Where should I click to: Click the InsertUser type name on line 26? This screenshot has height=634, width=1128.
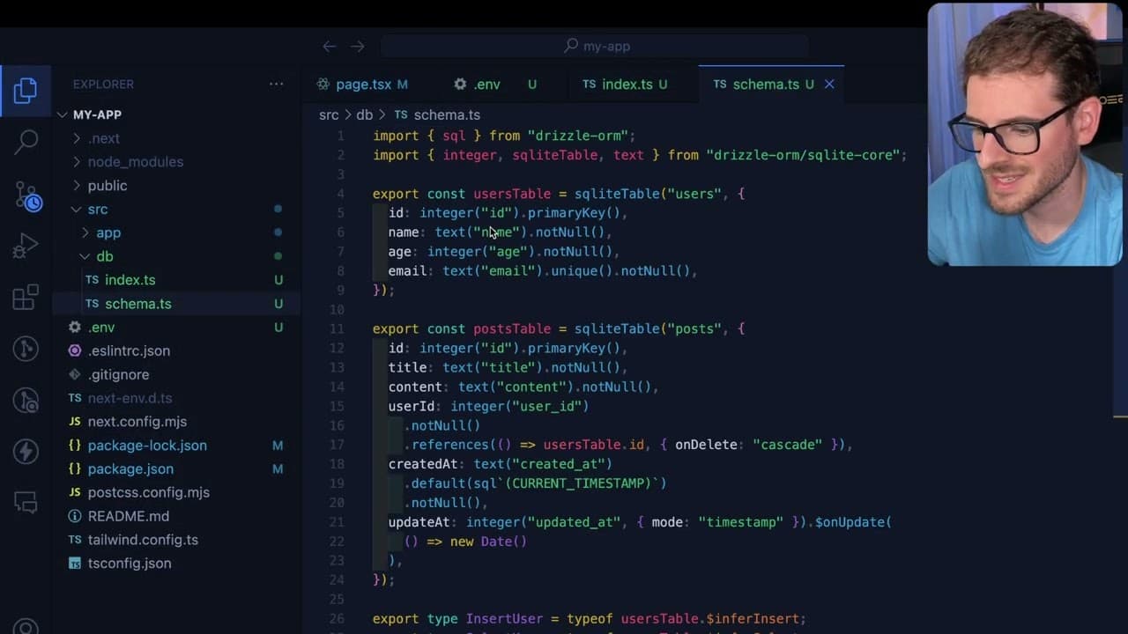tap(504, 619)
